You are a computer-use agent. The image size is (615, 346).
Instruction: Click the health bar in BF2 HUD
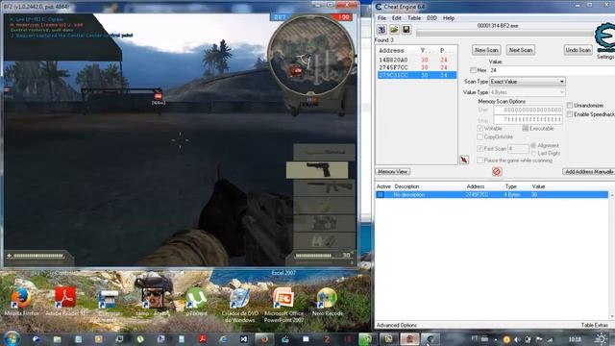pyautogui.click(x=38, y=257)
